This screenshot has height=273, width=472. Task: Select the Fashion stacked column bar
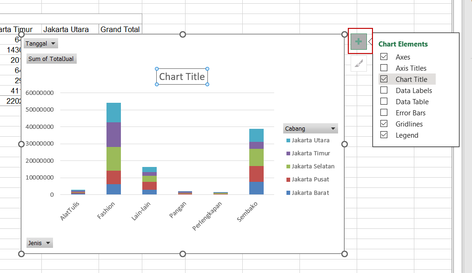[113, 149]
